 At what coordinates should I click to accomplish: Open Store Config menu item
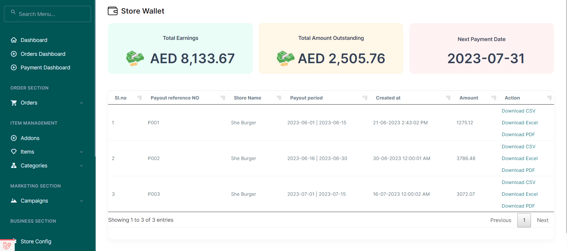[36, 242]
